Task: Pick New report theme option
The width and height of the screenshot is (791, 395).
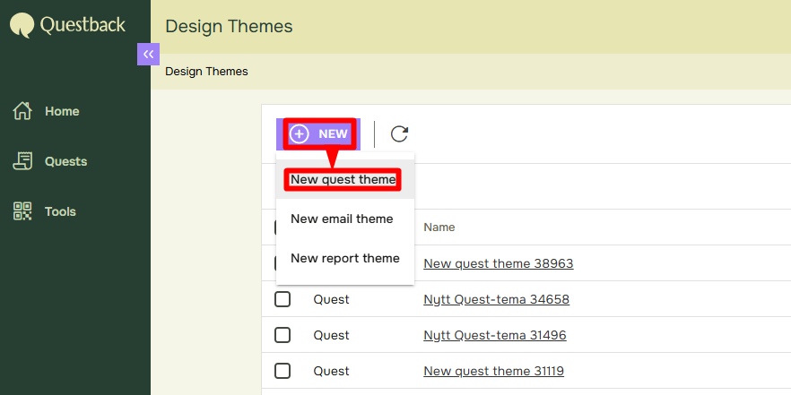Action: 344,258
